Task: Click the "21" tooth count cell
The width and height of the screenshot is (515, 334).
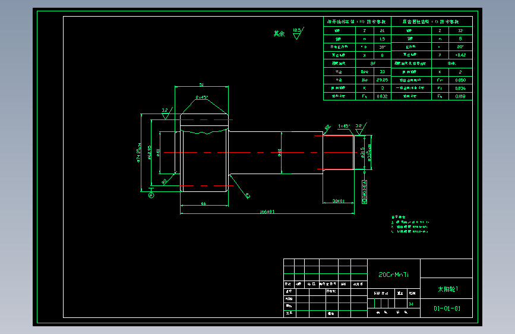Action: 383,30
